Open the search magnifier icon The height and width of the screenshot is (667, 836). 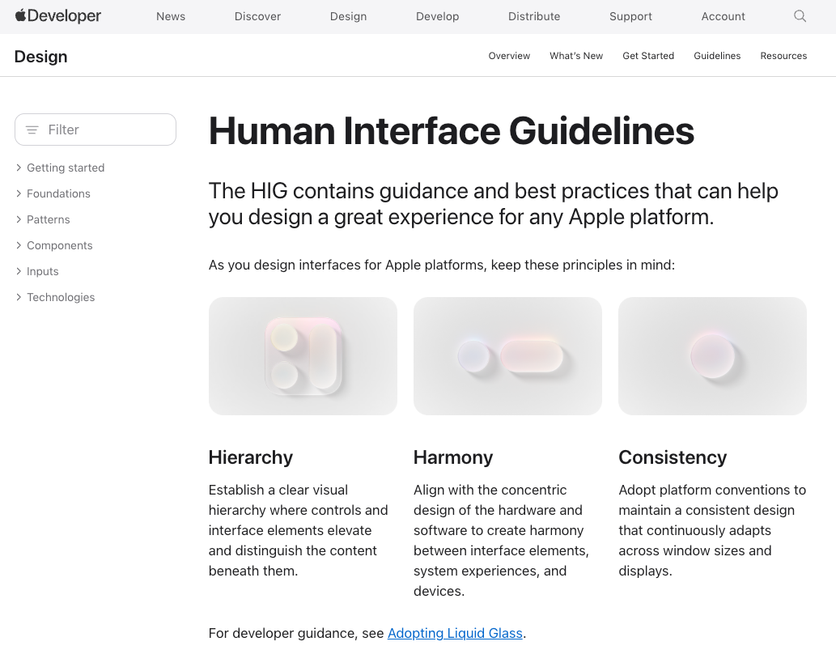point(800,16)
